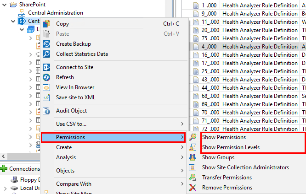Image resolution: width=306 pixels, height=194 pixels.
Task: Select Show Permissions from submenu
Action: point(224,137)
